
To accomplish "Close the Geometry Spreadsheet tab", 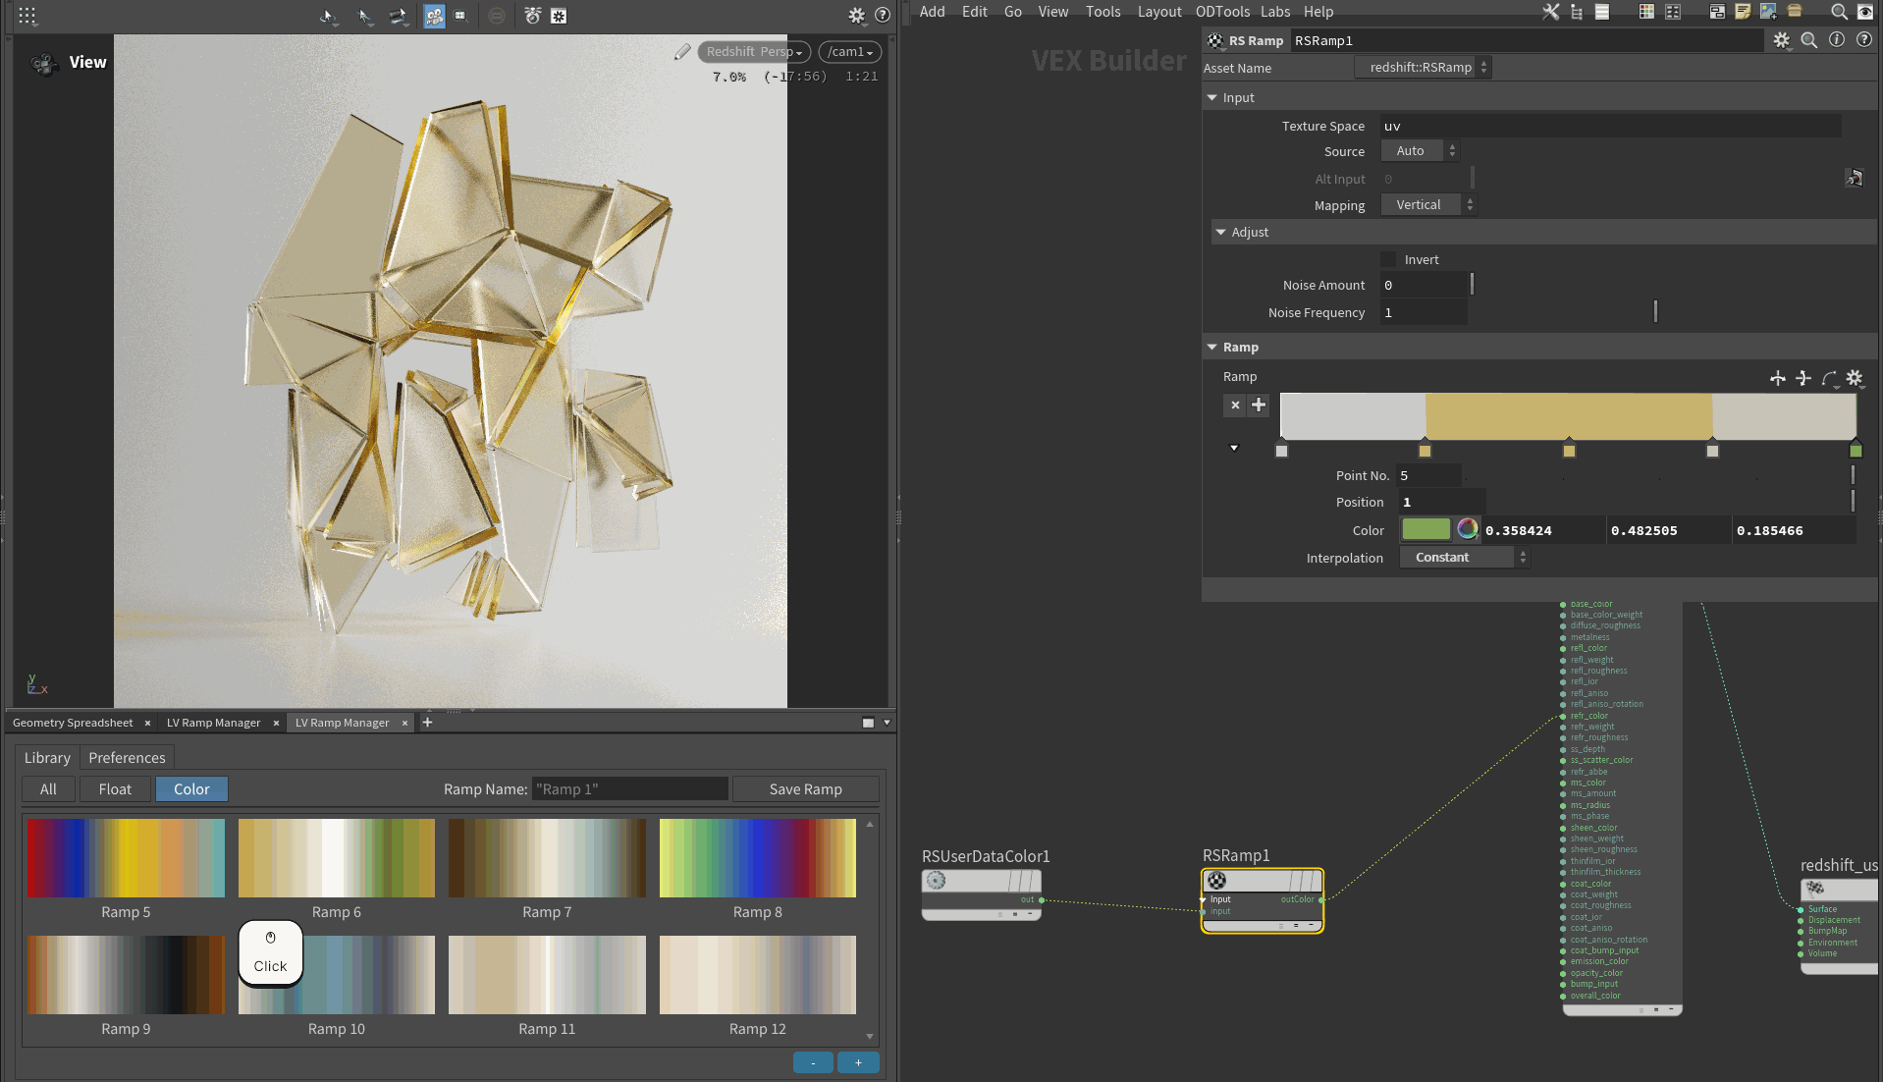I will (147, 723).
